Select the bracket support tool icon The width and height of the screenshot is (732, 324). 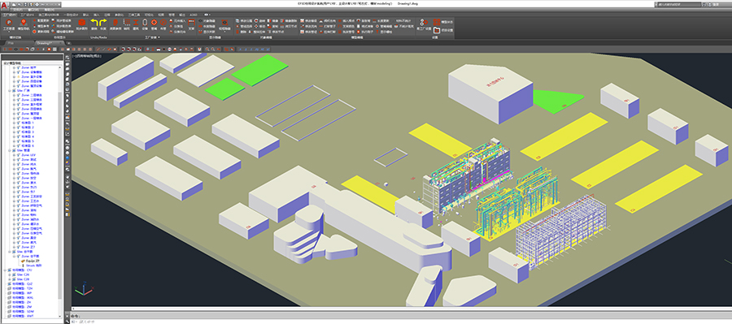click(x=191, y=23)
